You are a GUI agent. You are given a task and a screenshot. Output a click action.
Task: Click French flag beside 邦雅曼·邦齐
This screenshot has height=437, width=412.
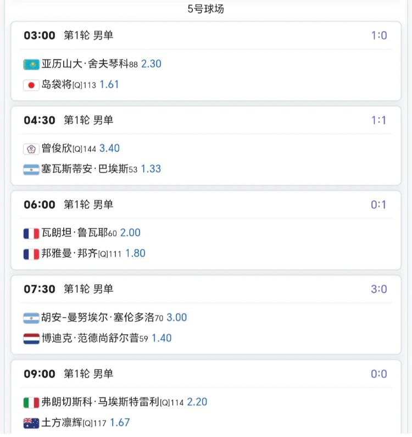(x=31, y=255)
